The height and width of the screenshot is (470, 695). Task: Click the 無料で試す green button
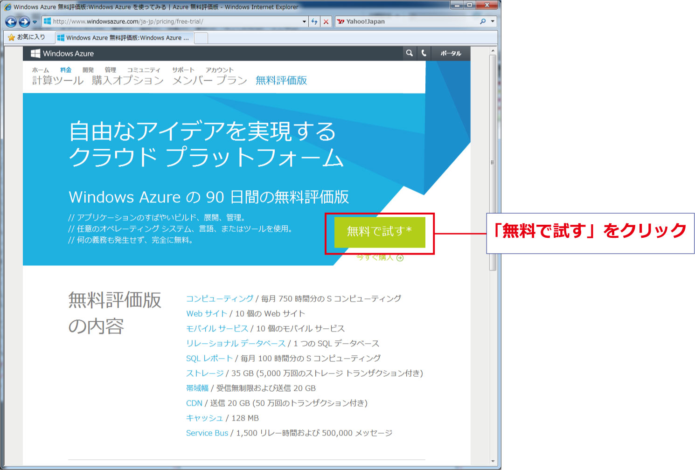[x=380, y=232]
